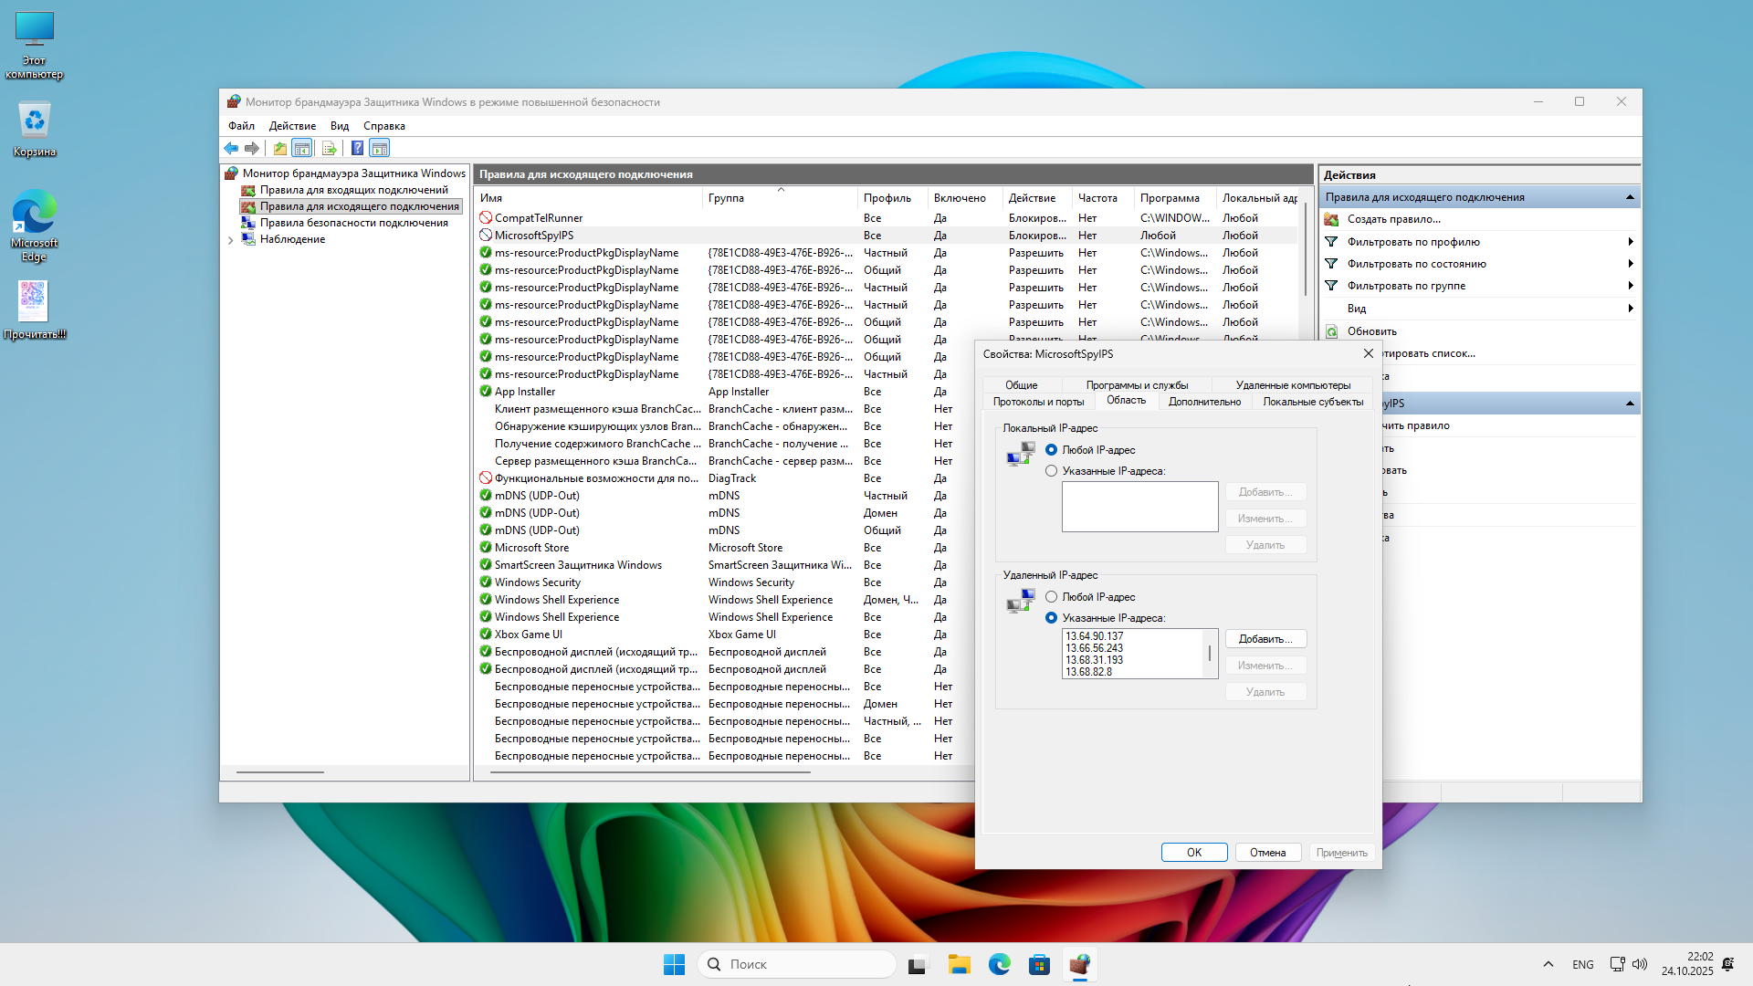Click the Export list toolbar icon
The height and width of the screenshot is (986, 1753).
point(330,148)
